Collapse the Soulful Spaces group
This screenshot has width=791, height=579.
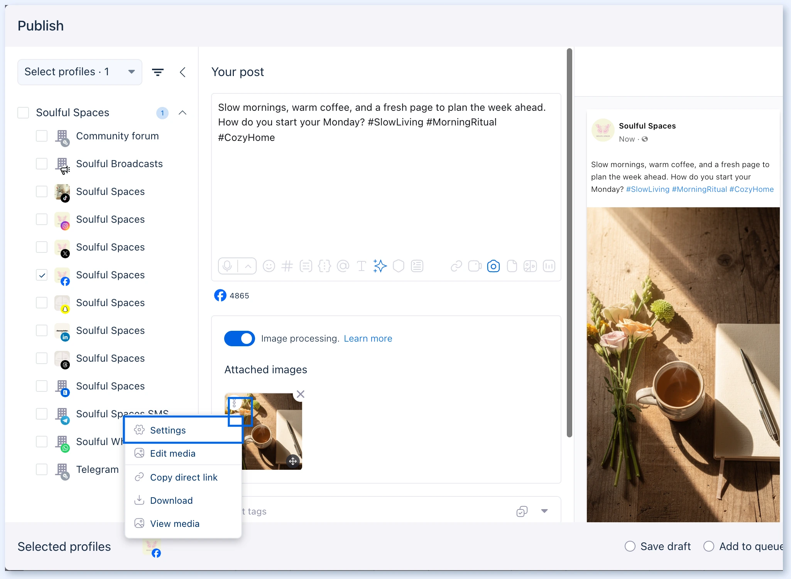tap(183, 113)
